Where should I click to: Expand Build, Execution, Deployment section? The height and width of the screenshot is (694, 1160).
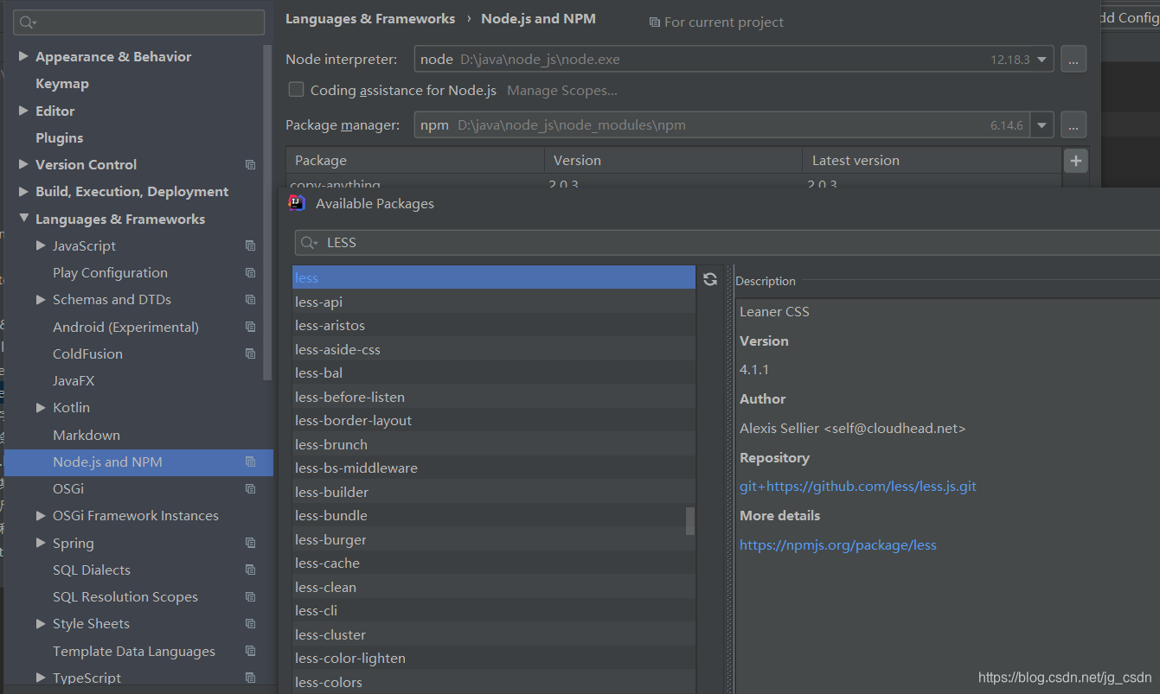click(x=23, y=192)
